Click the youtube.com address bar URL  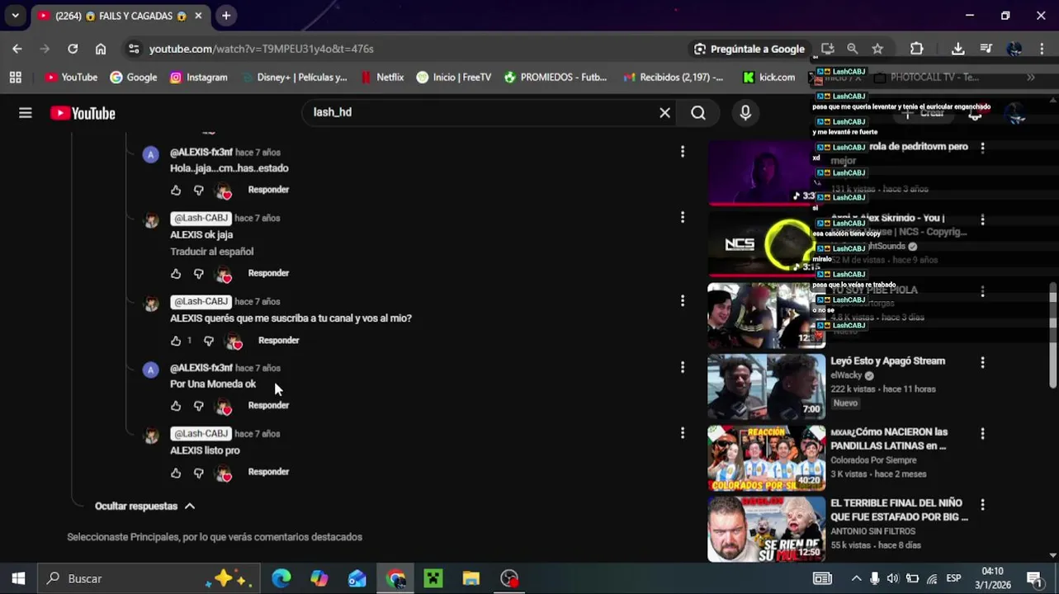[x=261, y=49]
